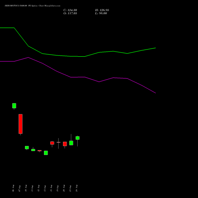Click the high value H: 126.95

(x=102, y=10)
